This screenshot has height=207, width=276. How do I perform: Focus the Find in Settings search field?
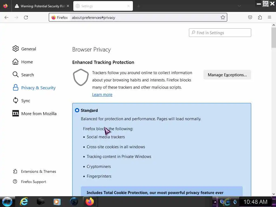(x=220, y=33)
